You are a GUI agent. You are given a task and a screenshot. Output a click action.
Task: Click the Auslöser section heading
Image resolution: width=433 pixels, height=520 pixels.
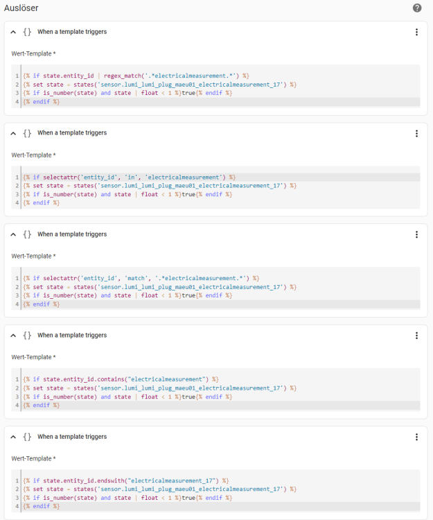pyautogui.click(x=21, y=8)
